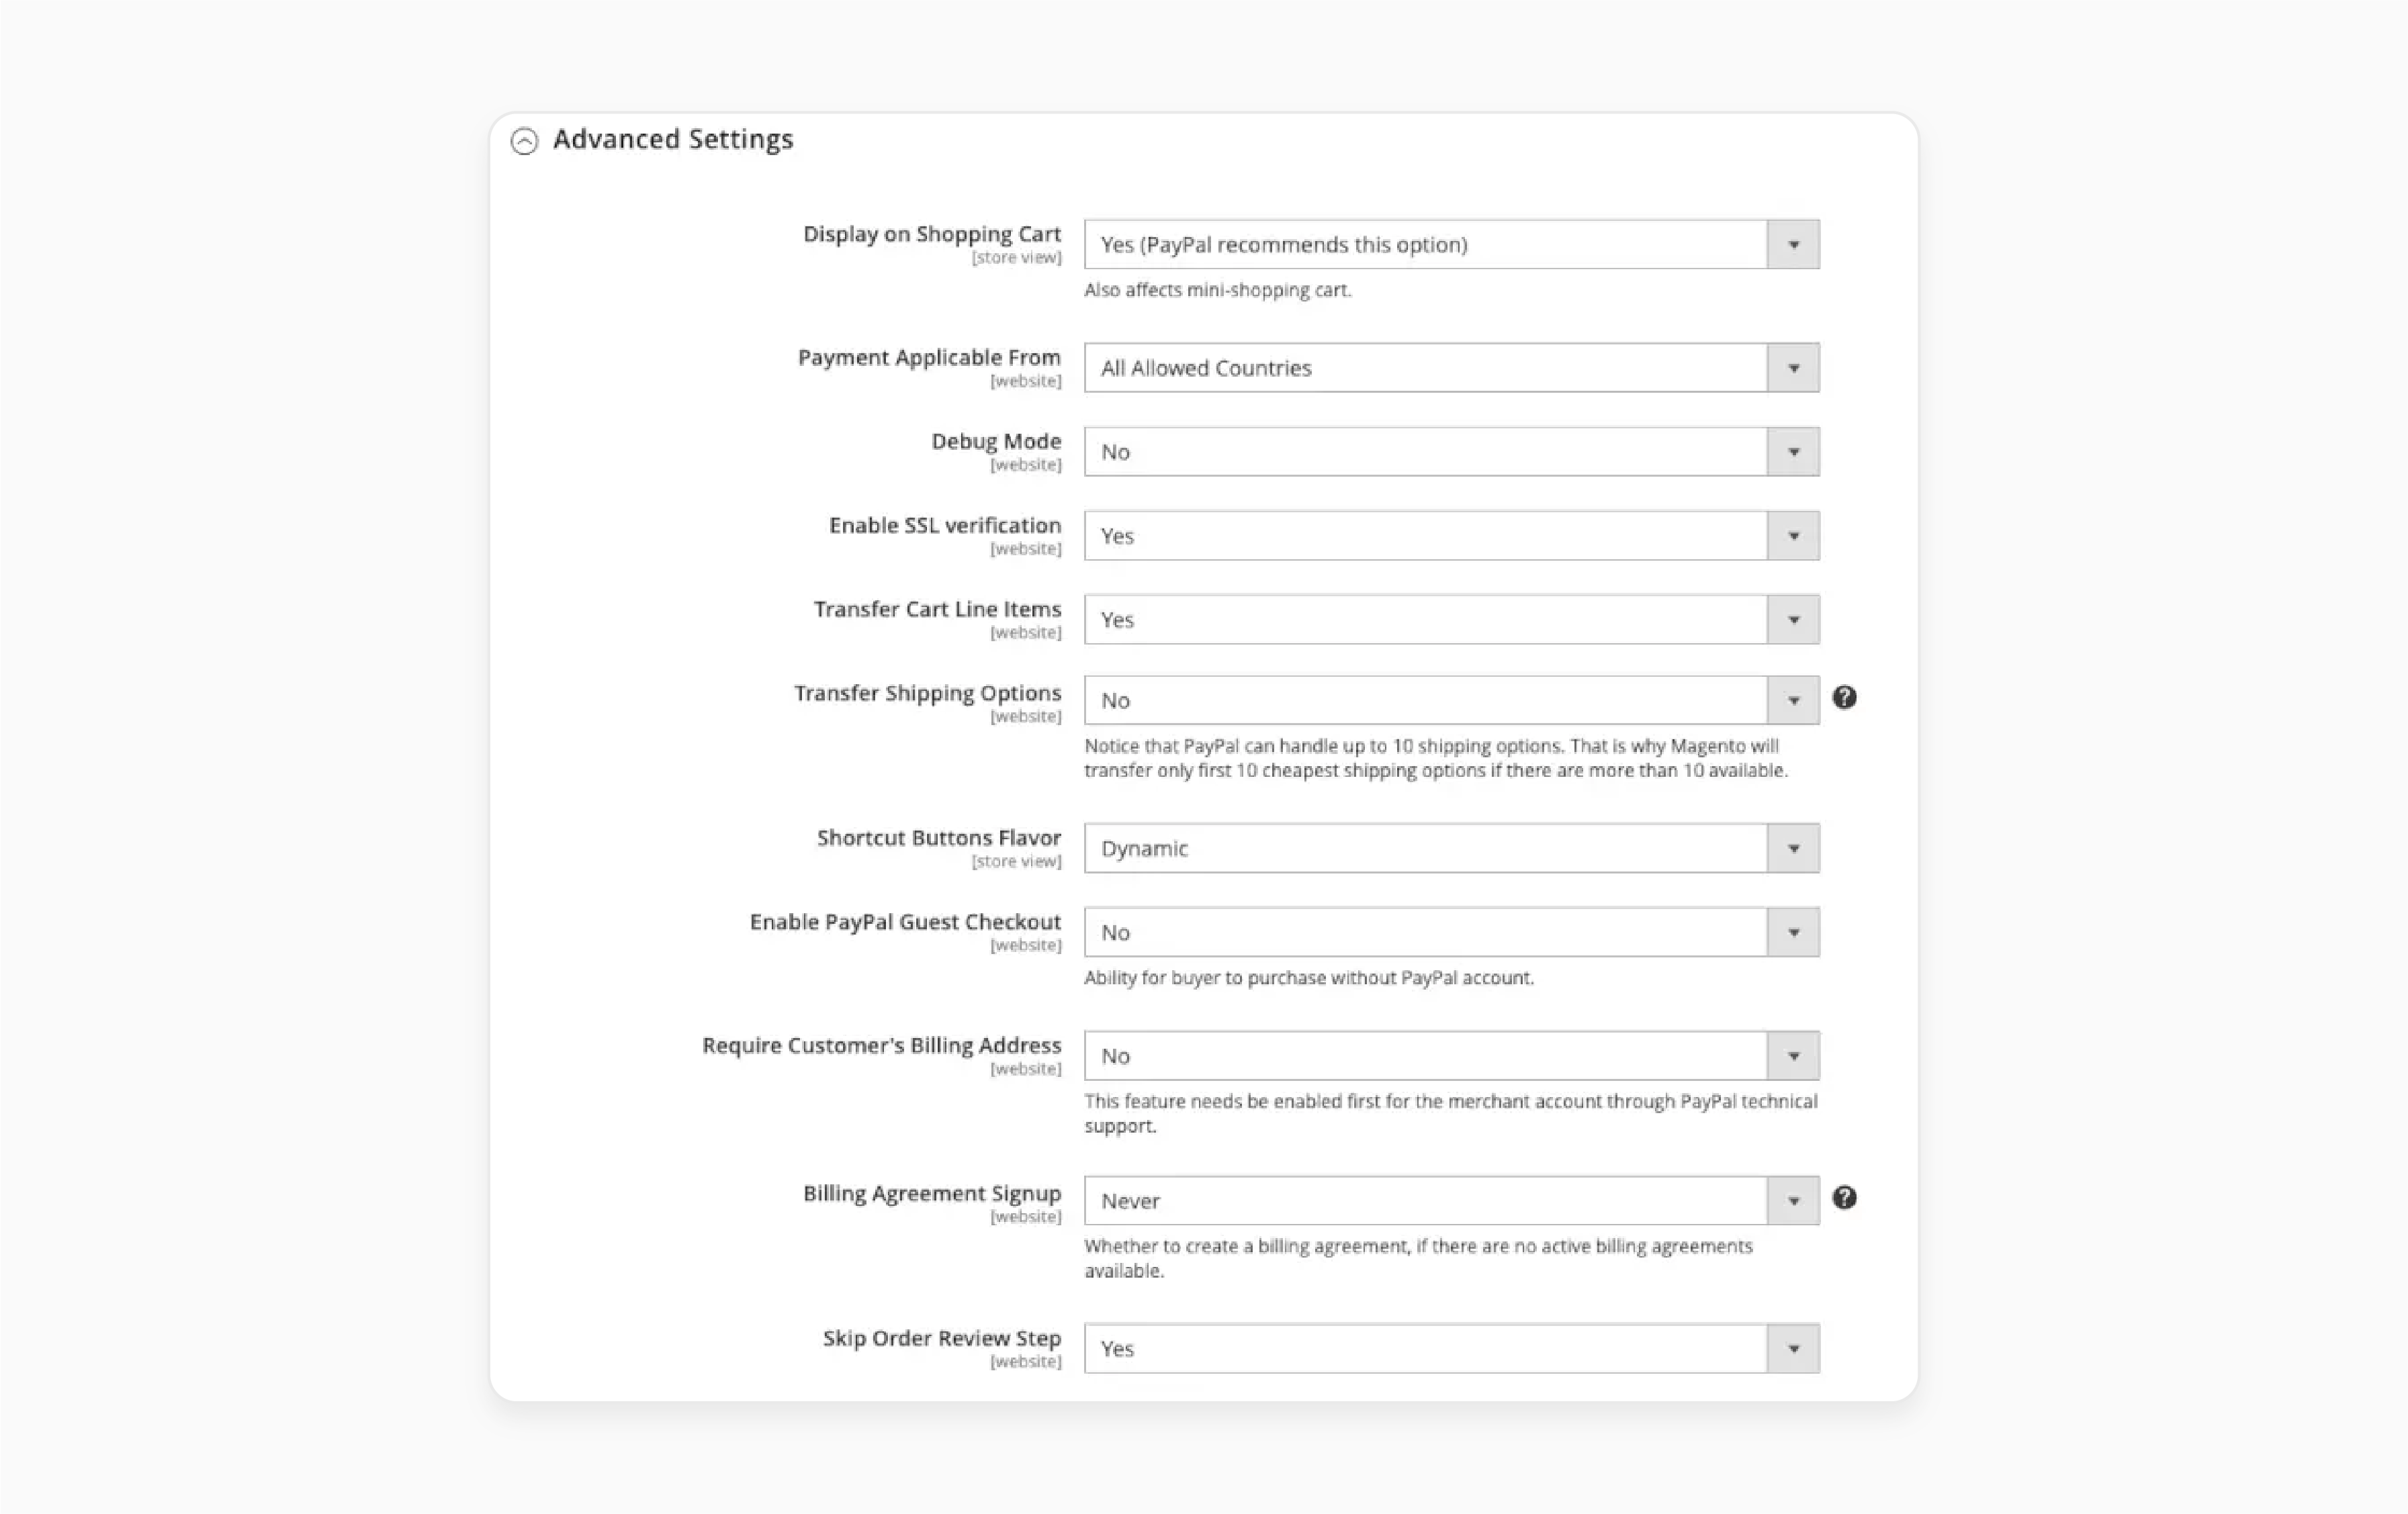Viewport: 2408px width, 1514px height.
Task: Open the Skip Order Review Step dropdown arrow
Action: (1795, 1347)
